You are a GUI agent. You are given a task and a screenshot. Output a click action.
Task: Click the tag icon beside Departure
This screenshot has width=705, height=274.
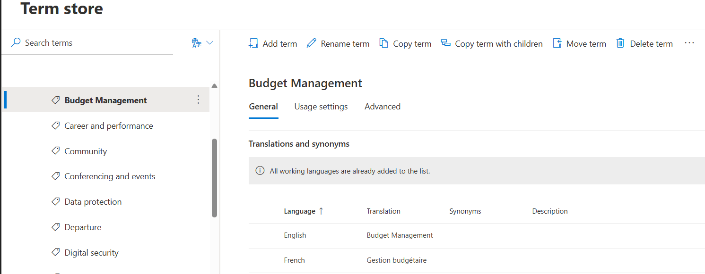click(x=55, y=227)
